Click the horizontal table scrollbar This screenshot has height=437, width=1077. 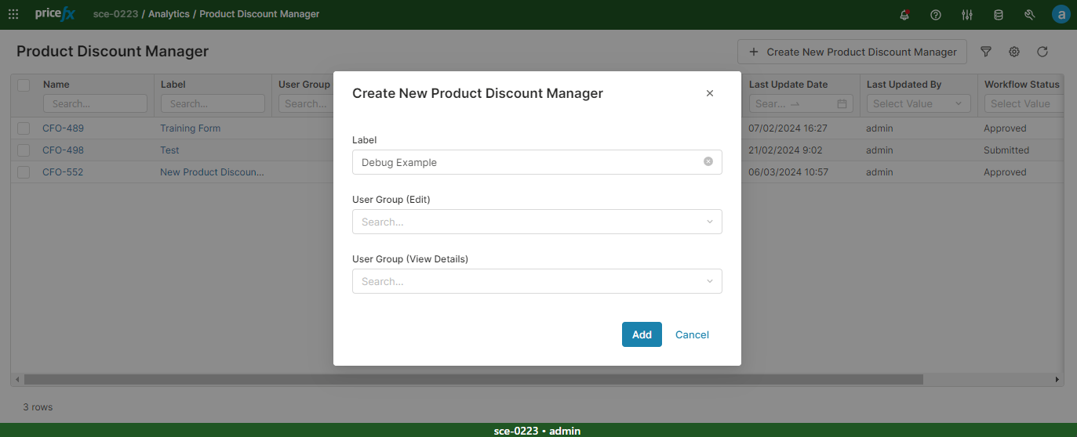click(473, 379)
